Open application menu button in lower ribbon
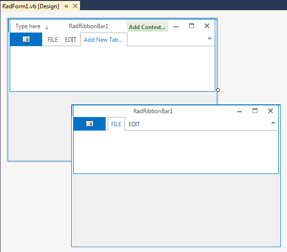This screenshot has height=252, width=287. pyautogui.click(x=90, y=124)
